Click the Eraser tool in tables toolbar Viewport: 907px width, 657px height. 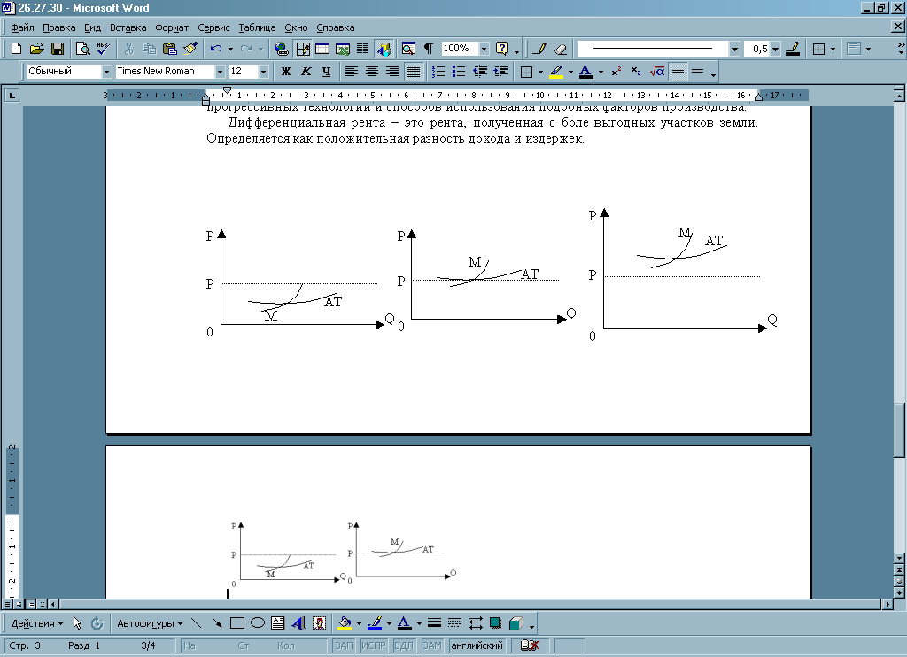560,49
